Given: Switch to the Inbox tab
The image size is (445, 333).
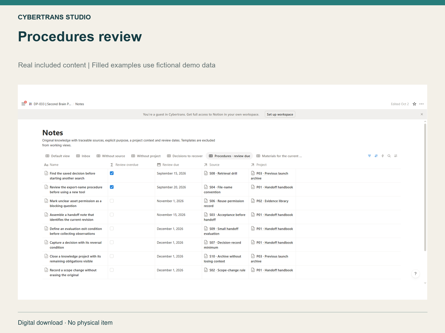Looking at the screenshot, I should pyautogui.click(x=83, y=156).
